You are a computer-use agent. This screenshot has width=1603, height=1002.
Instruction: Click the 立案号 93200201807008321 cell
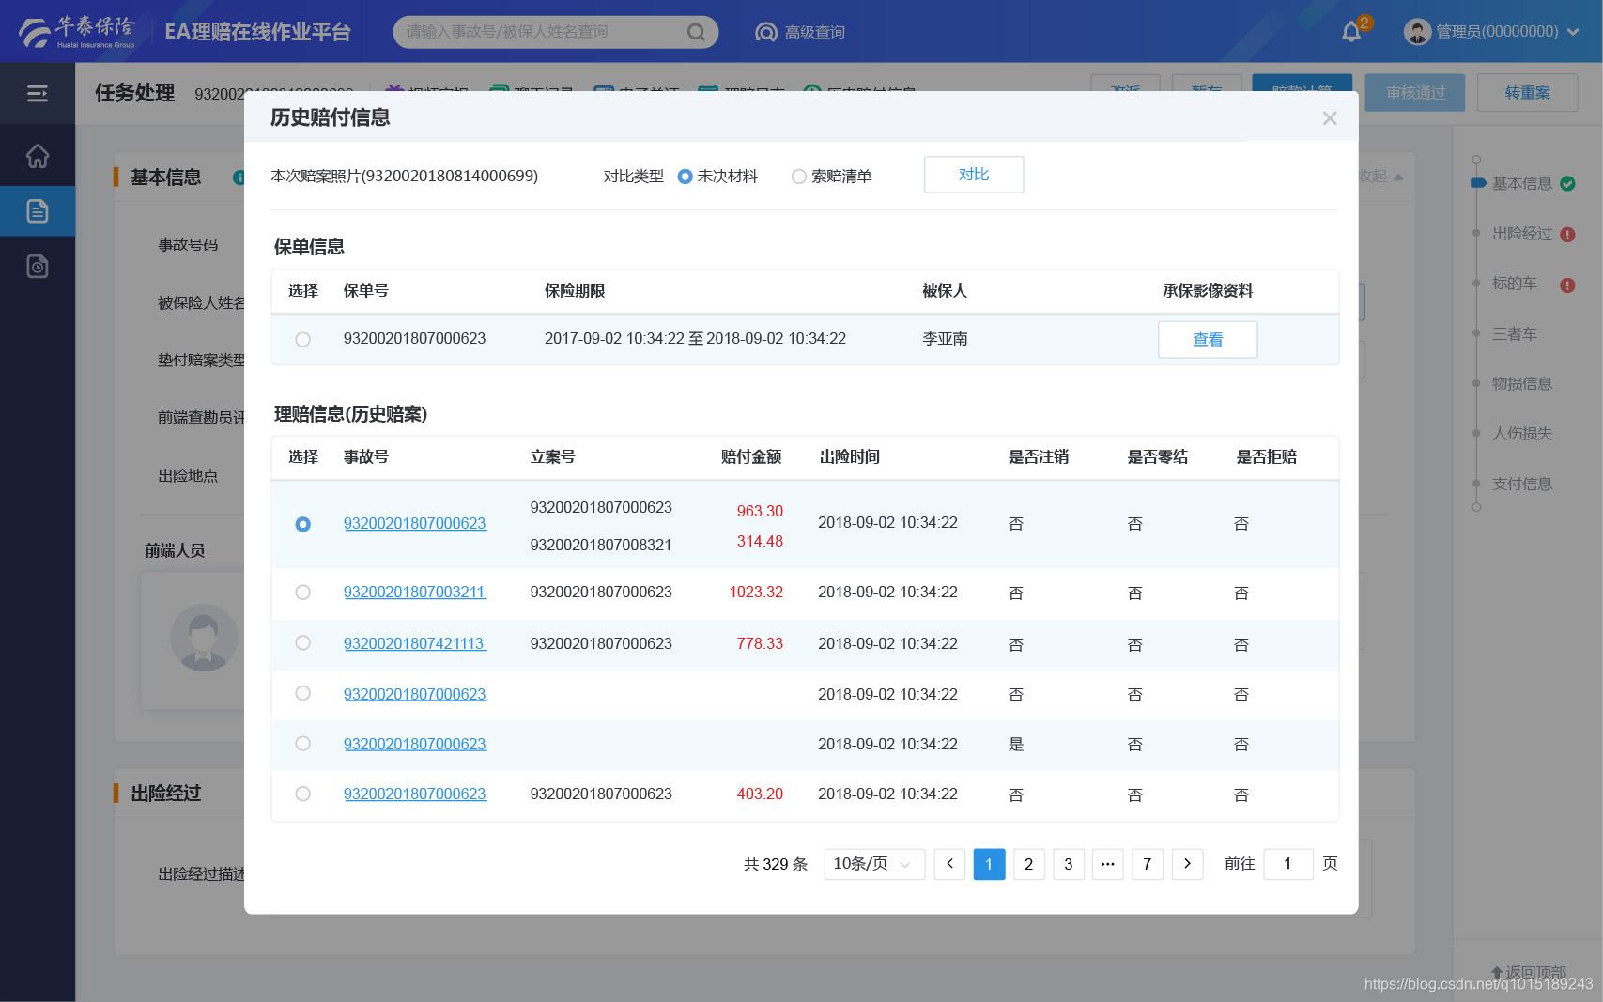point(601,546)
